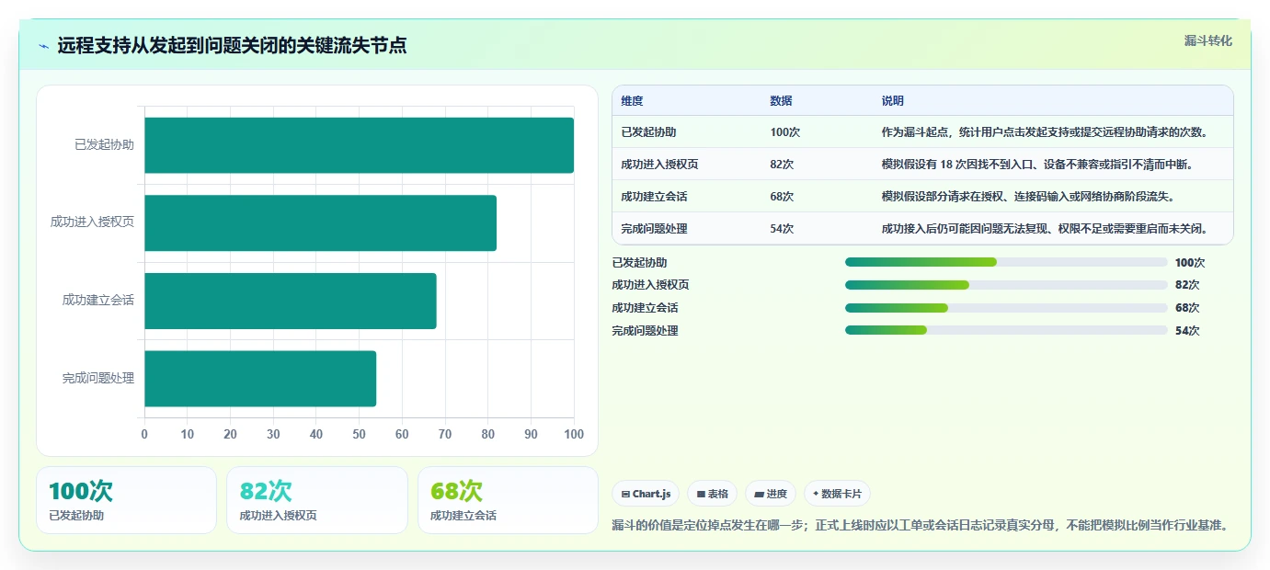Screen dimensions: 1270x570
Task: Click the 成功建立会话 progress bar
Action: [1006, 308]
